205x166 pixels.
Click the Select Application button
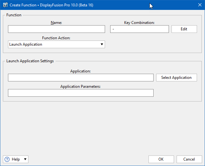point(177,78)
